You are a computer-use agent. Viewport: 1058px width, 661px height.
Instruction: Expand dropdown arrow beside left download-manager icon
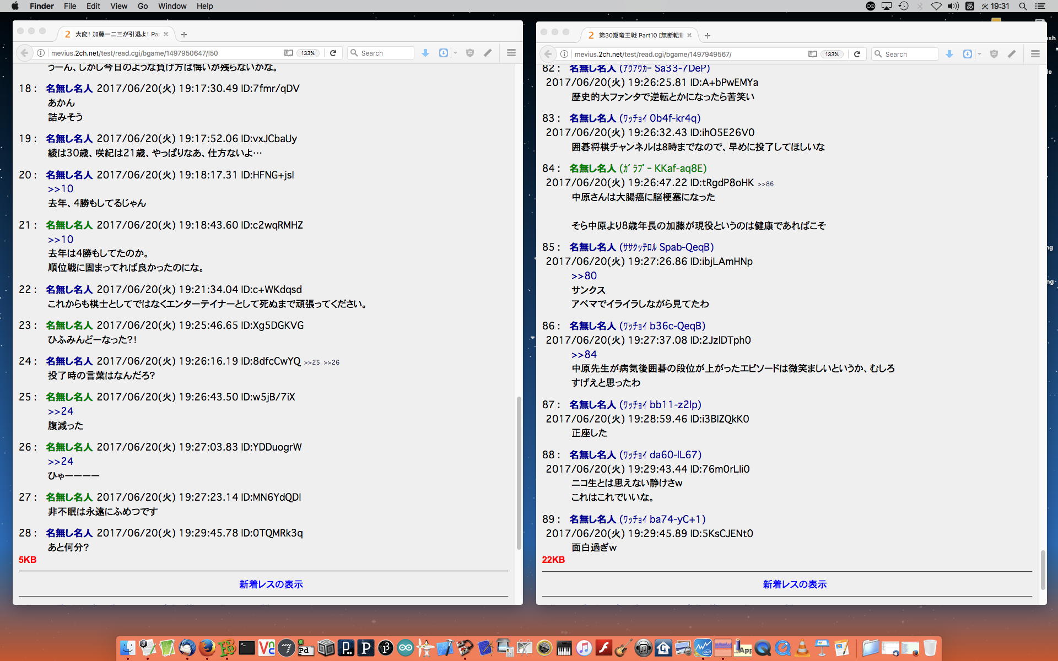pyautogui.click(x=455, y=53)
